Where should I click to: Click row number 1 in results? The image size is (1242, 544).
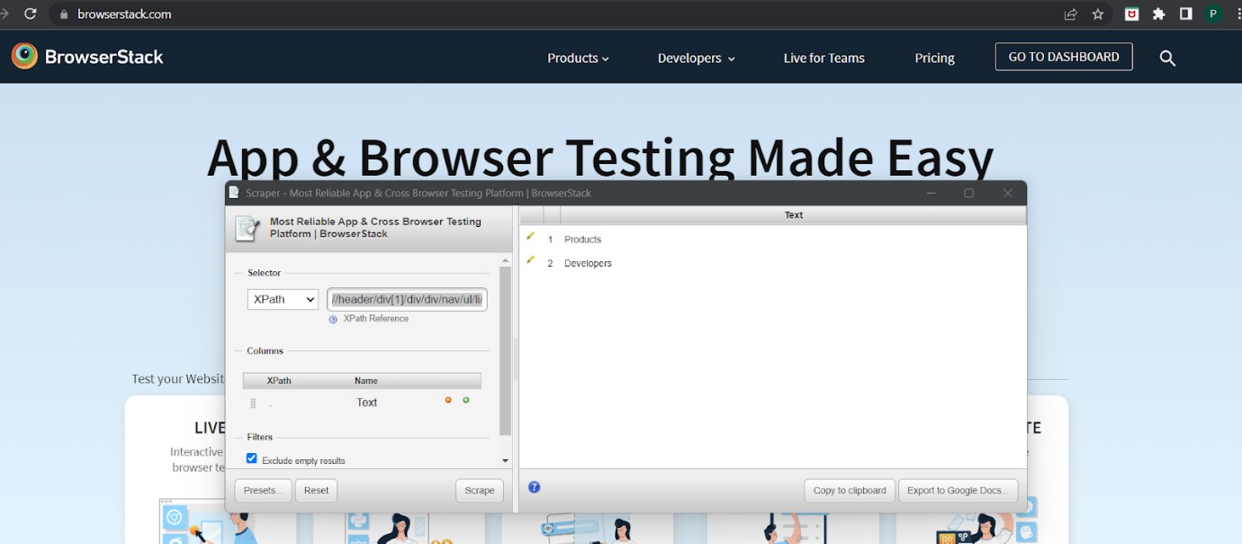(550, 240)
